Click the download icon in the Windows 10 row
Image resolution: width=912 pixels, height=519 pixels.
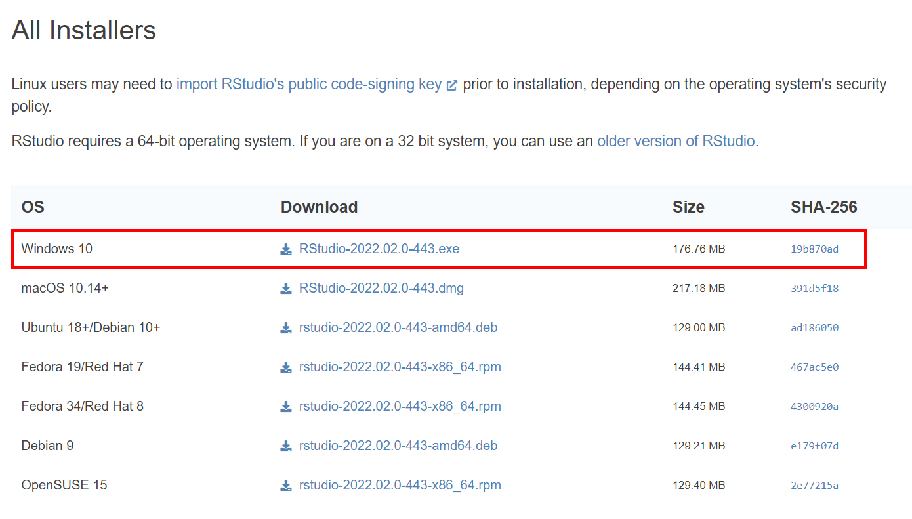[286, 249]
